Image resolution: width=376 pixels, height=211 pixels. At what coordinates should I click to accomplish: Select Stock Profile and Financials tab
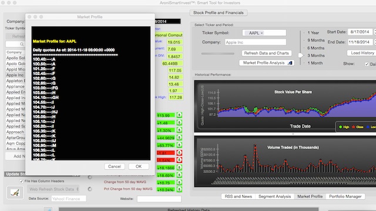click(x=218, y=13)
